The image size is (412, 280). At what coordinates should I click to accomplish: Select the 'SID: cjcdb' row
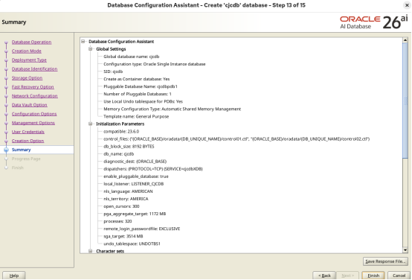(113, 71)
